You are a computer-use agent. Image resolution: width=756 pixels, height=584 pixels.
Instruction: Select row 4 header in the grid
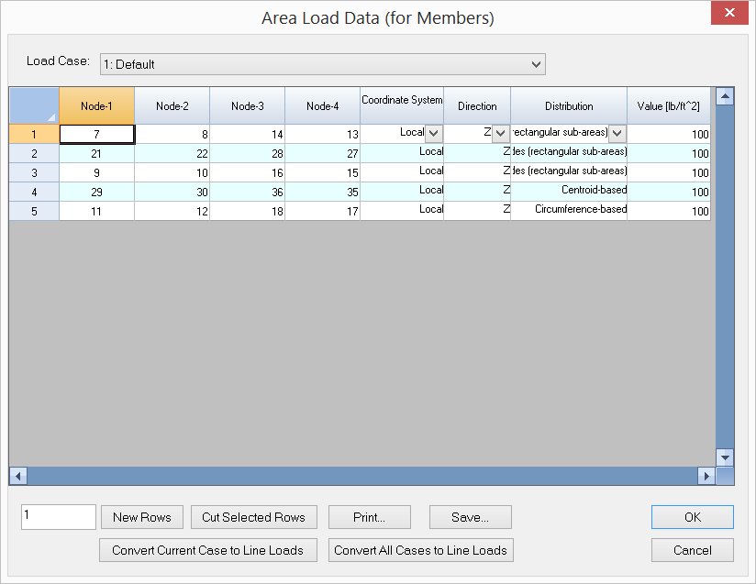pyautogui.click(x=34, y=192)
